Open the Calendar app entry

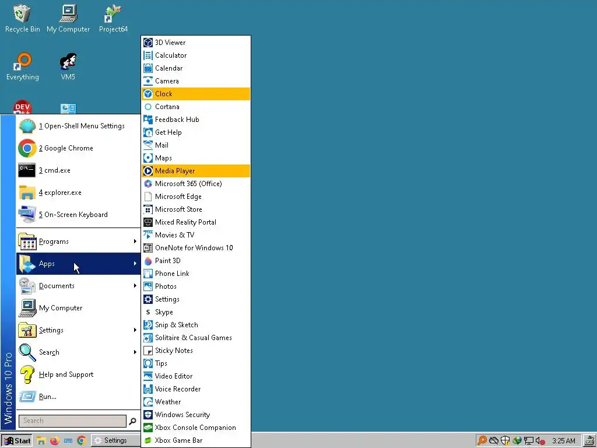(x=196, y=68)
